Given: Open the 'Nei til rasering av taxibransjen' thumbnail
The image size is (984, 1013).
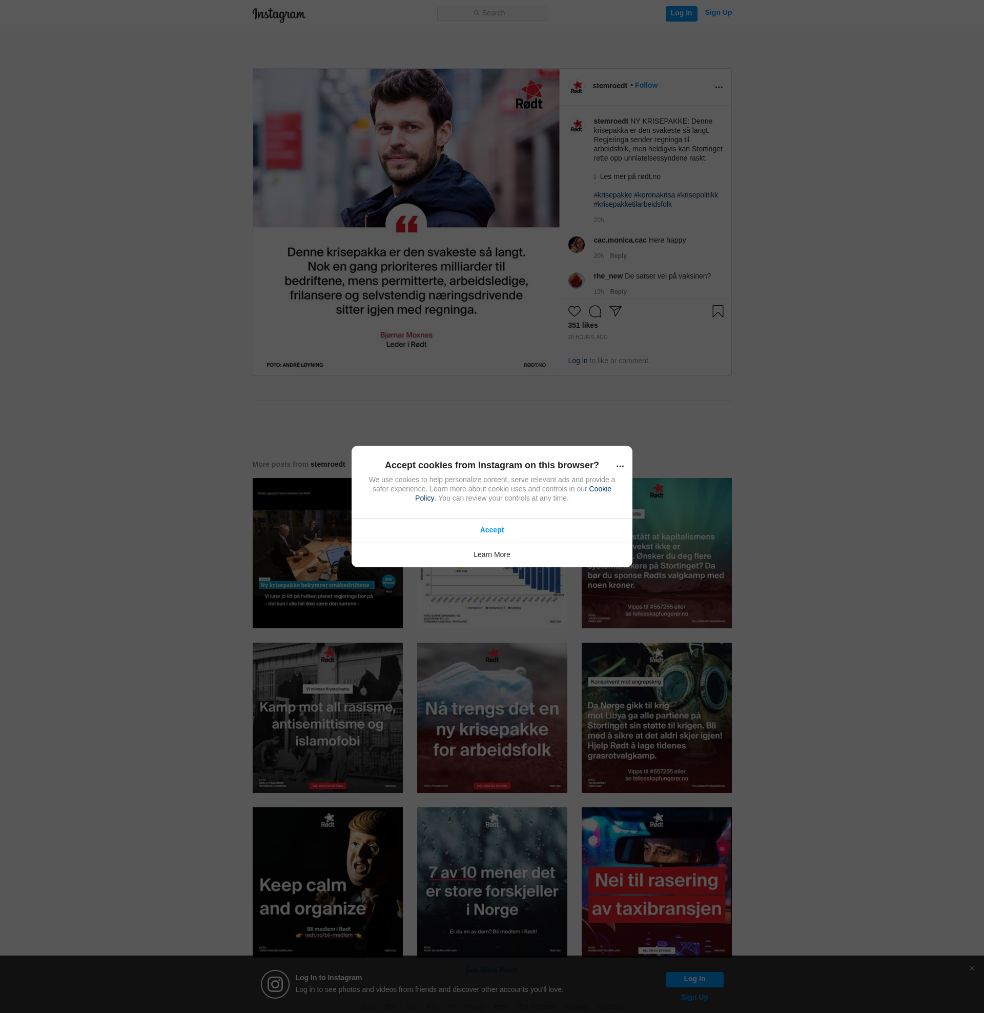Looking at the screenshot, I should [x=656, y=882].
